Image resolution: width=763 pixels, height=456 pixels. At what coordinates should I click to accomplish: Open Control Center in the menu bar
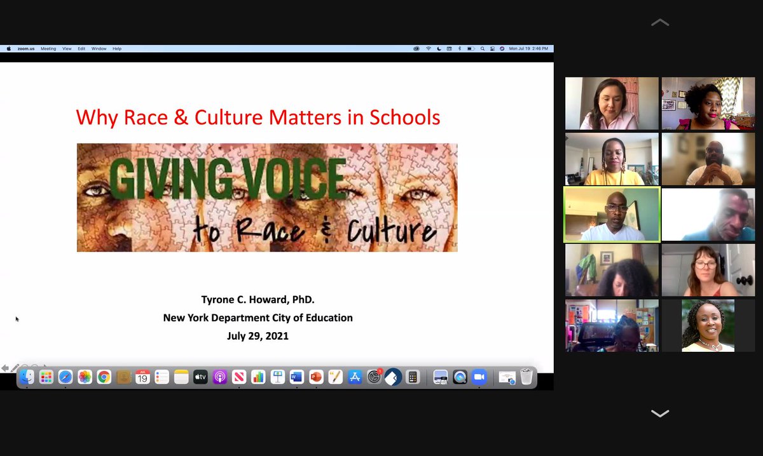pyautogui.click(x=492, y=48)
